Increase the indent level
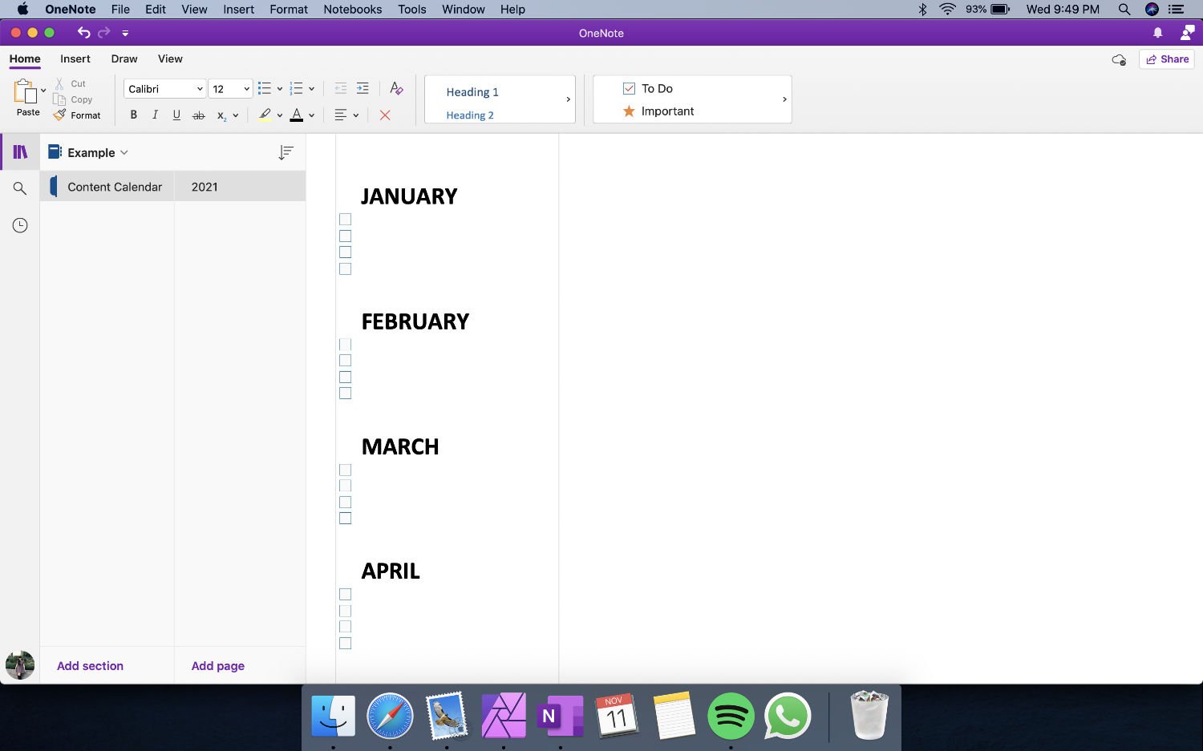This screenshot has width=1203, height=751. pyautogui.click(x=363, y=88)
